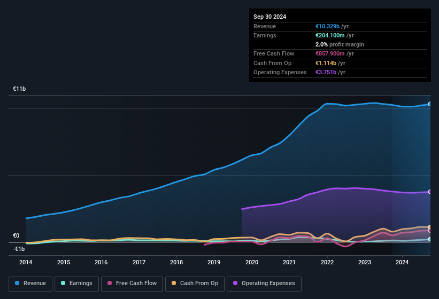The width and height of the screenshot is (439, 299).
Task: Click the 2022 x-axis label
Action: point(327,262)
